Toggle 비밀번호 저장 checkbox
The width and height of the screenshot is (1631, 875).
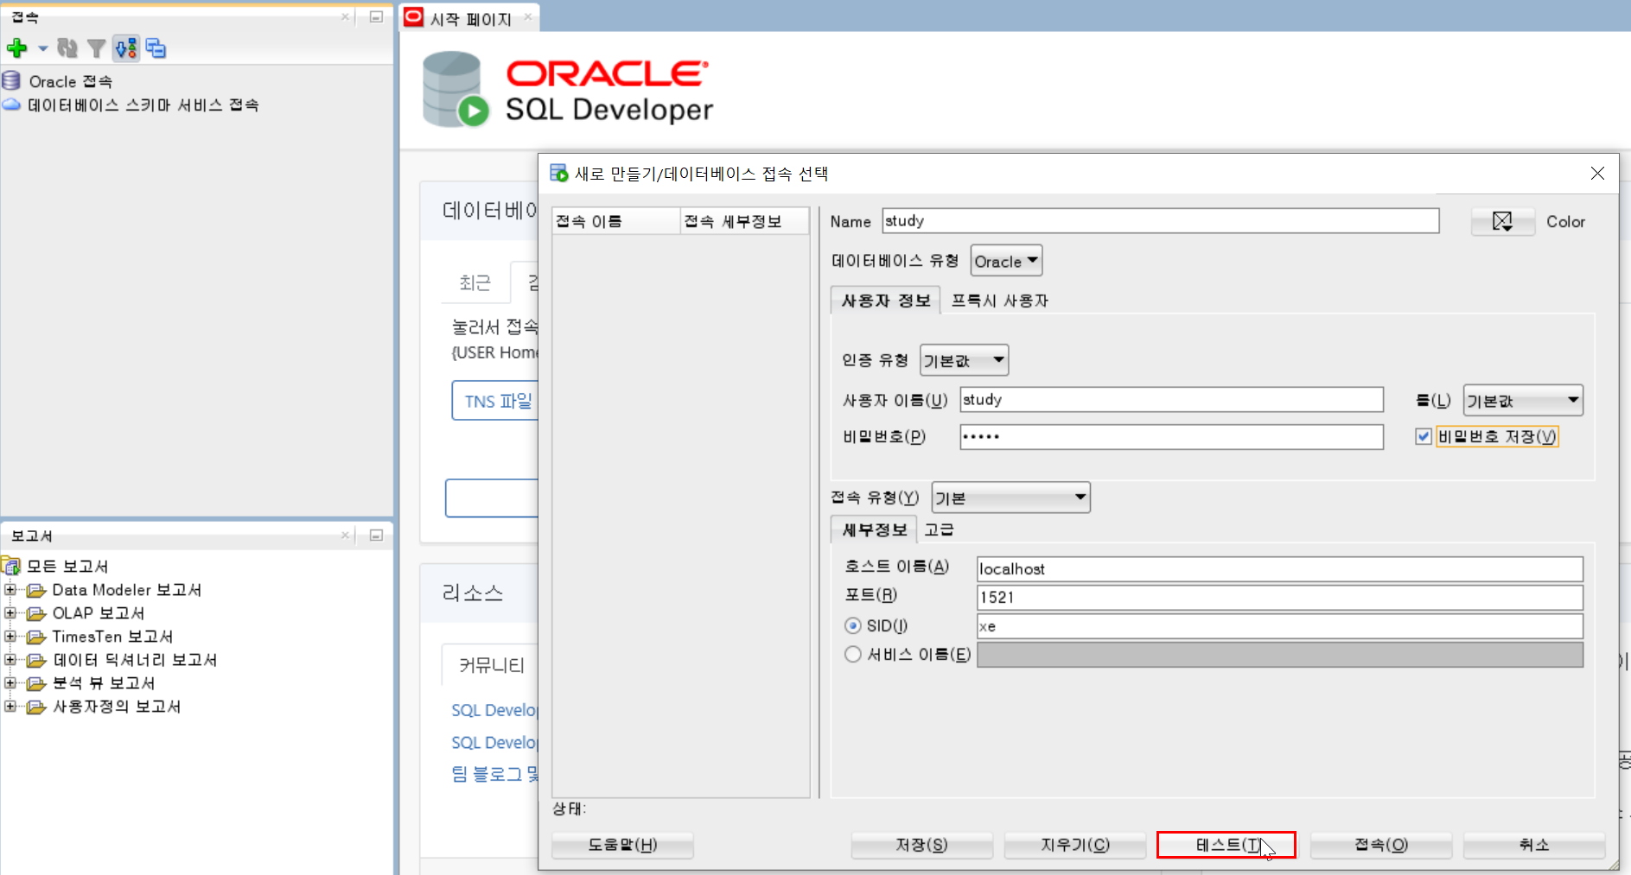(x=1424, y=437)
